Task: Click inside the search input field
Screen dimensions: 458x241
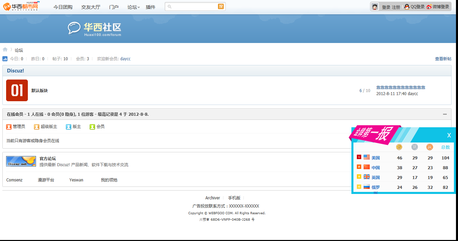Action: click(x=195, y=6)
